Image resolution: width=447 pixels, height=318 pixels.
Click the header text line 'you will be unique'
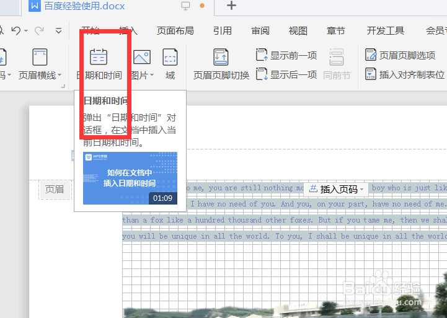pyautogui.click(x=285, y=236)
